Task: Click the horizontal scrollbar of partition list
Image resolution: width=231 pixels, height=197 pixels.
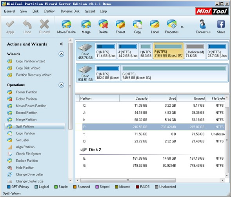Action: [x=128, y=180]
